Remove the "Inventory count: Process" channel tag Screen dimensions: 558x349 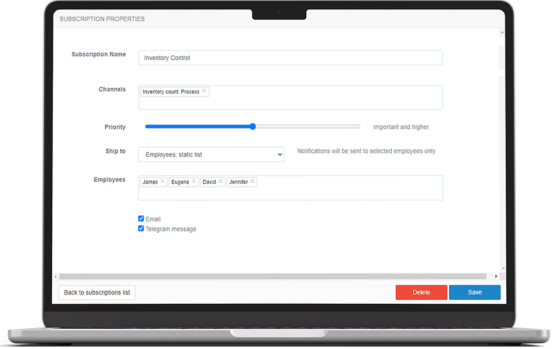pos(205,91)
